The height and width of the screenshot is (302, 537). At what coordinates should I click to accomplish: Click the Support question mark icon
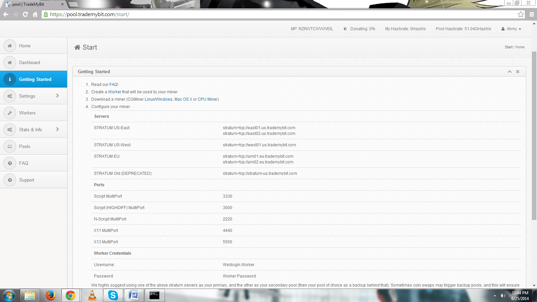point(10,180)
